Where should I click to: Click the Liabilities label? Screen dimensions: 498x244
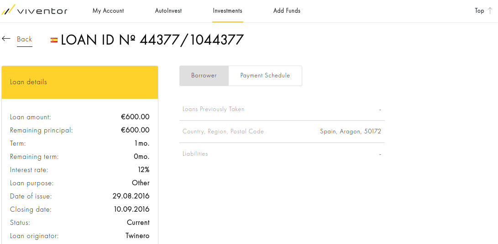[195, 154]
